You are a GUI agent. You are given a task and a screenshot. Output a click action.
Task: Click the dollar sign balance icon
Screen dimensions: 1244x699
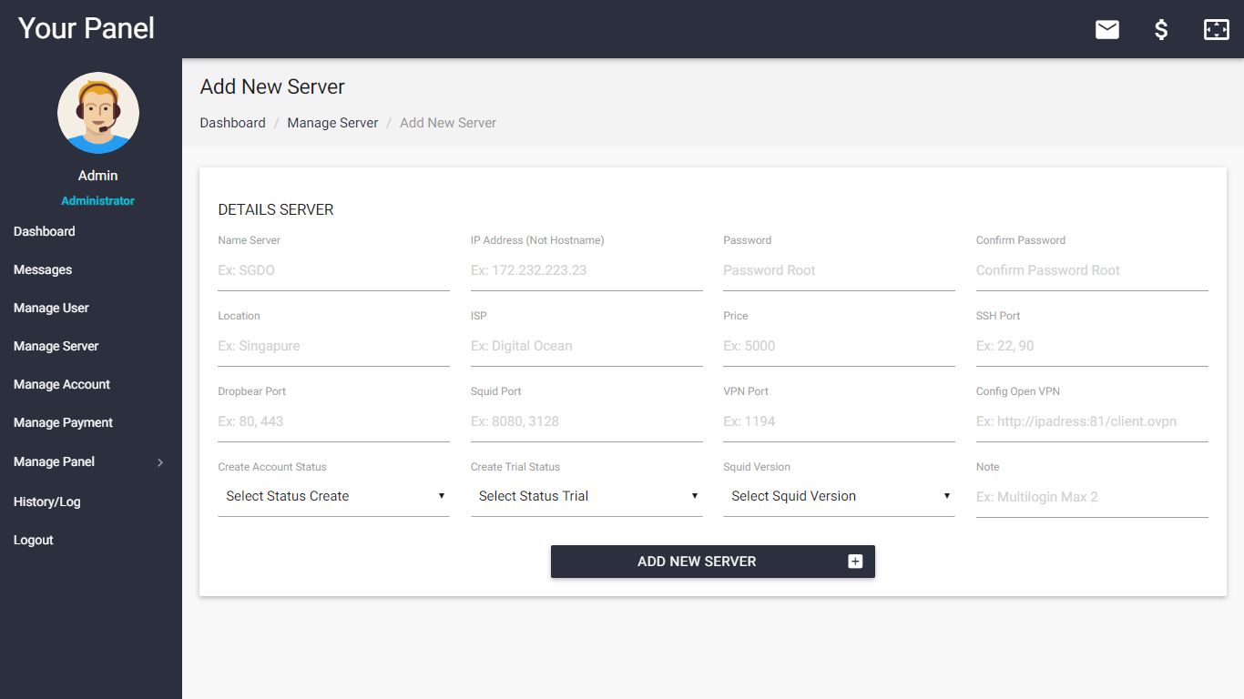pyautogui.click(x=1161, y=30)
